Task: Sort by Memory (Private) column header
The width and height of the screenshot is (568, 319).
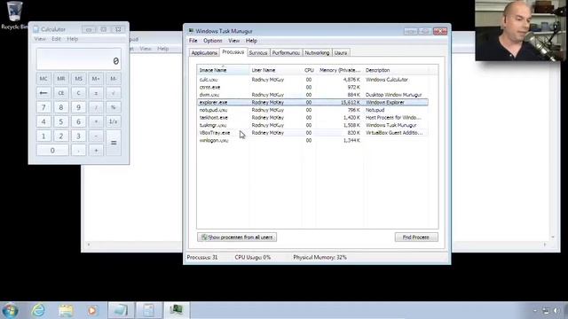Action: pyautogui.click(x=340, y=70)
